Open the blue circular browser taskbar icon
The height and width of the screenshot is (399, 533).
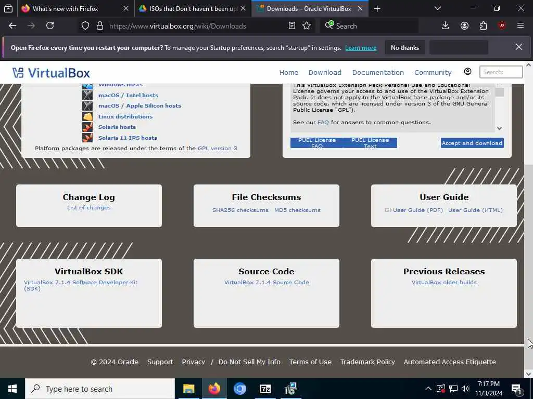(239, 389)
